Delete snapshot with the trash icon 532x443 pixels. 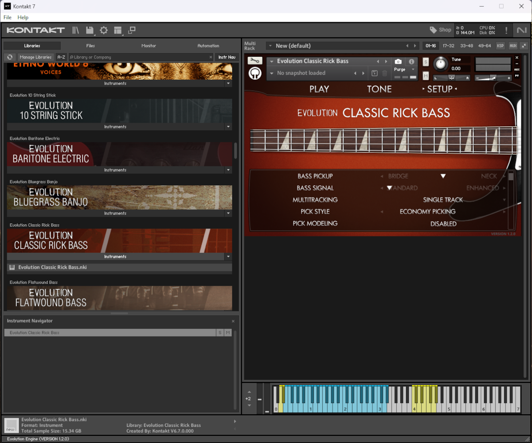pos(384,73)
